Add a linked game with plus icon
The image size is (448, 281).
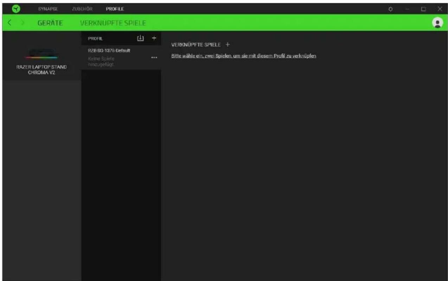228,45
